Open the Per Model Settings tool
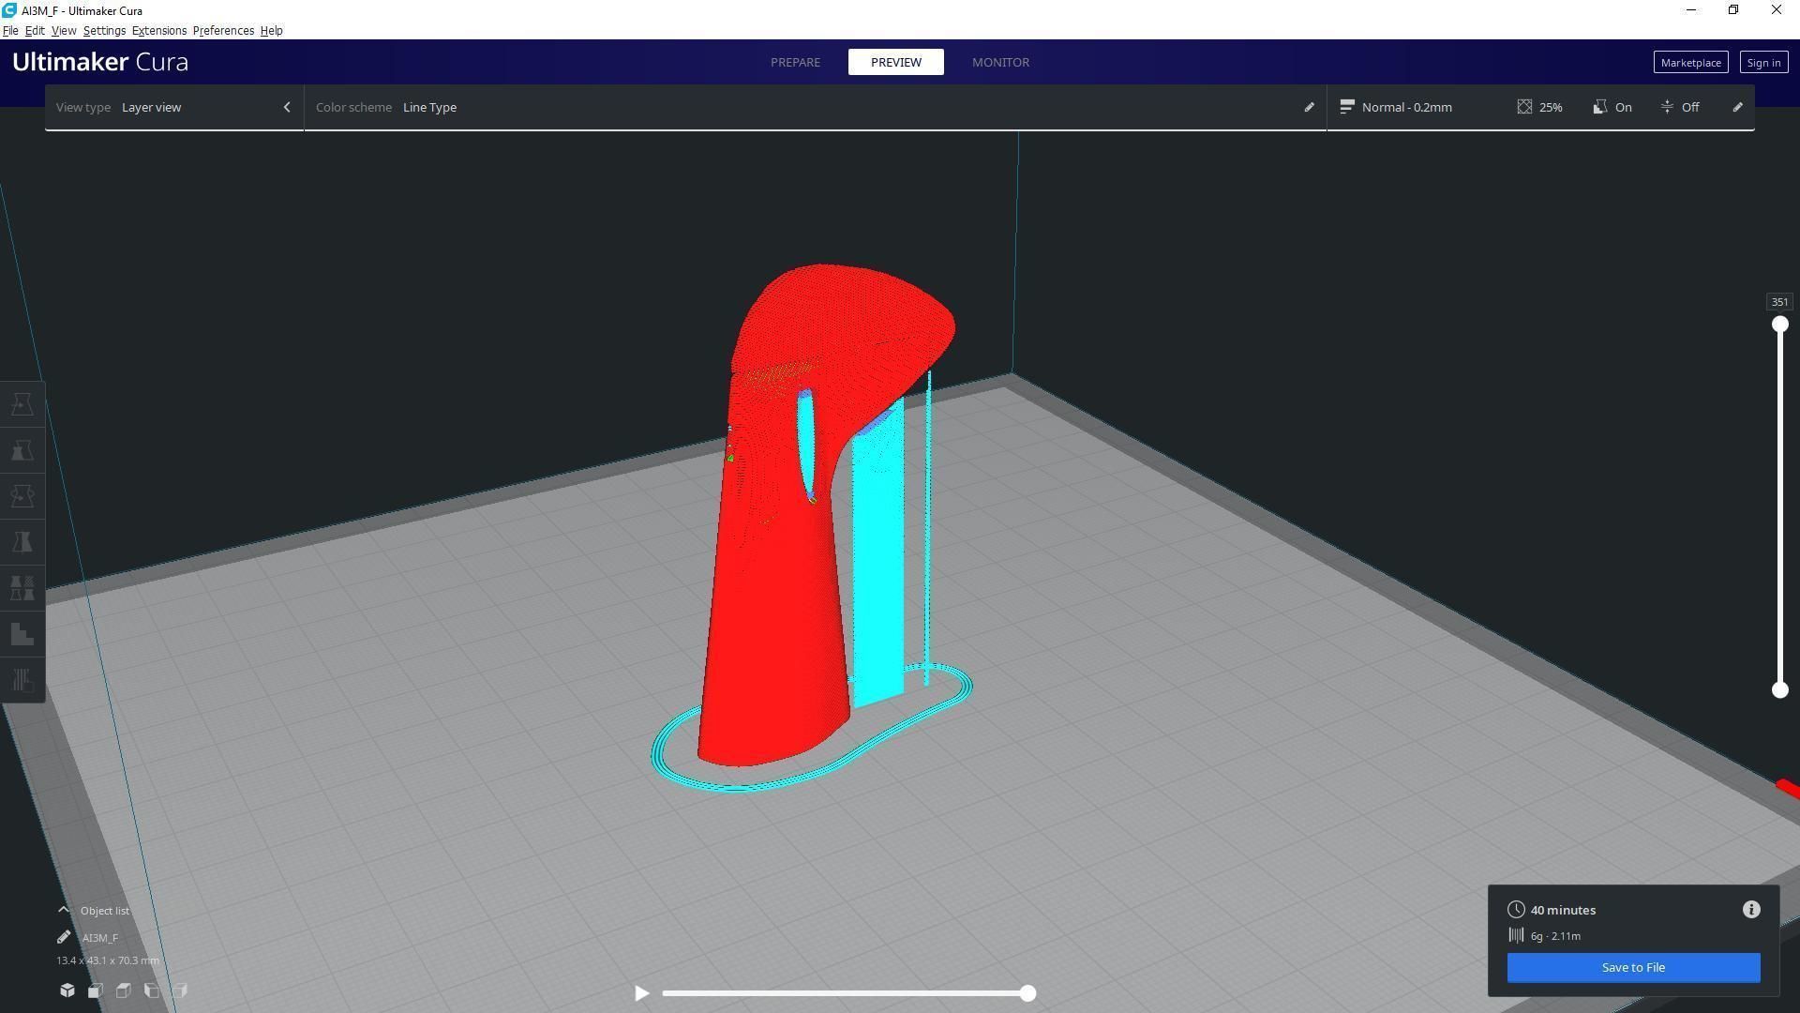The width and height of the screenshot is (1800, 1013). (x=22, y=588)
